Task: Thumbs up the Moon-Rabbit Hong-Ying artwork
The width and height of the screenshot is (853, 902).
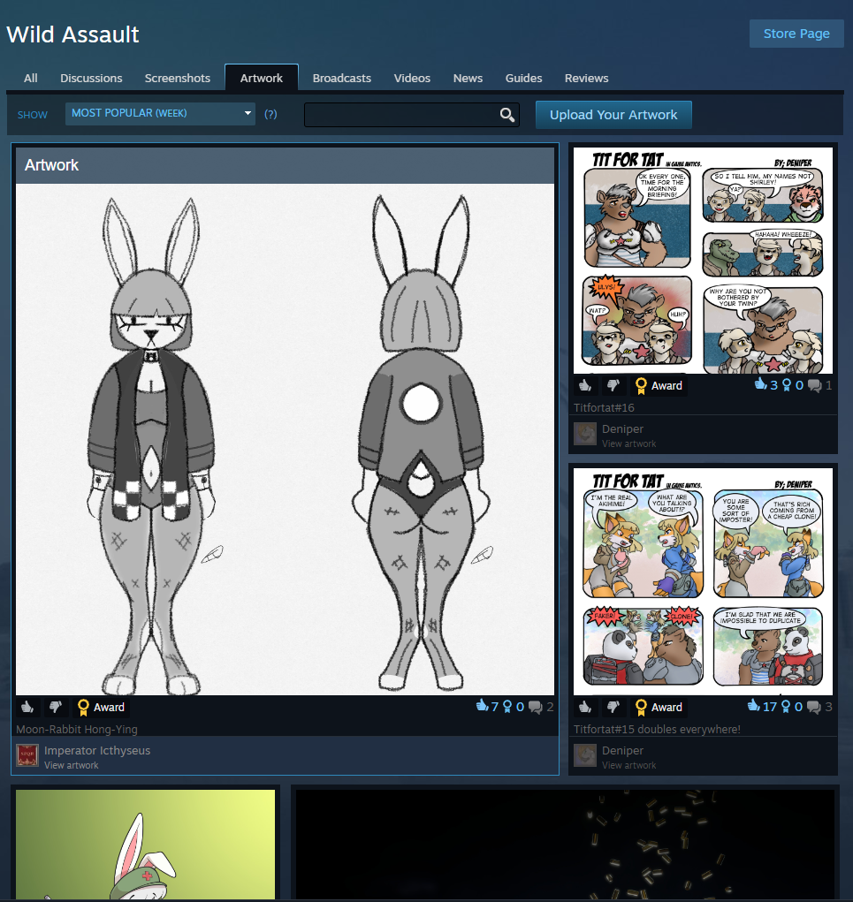Action: 27,707
